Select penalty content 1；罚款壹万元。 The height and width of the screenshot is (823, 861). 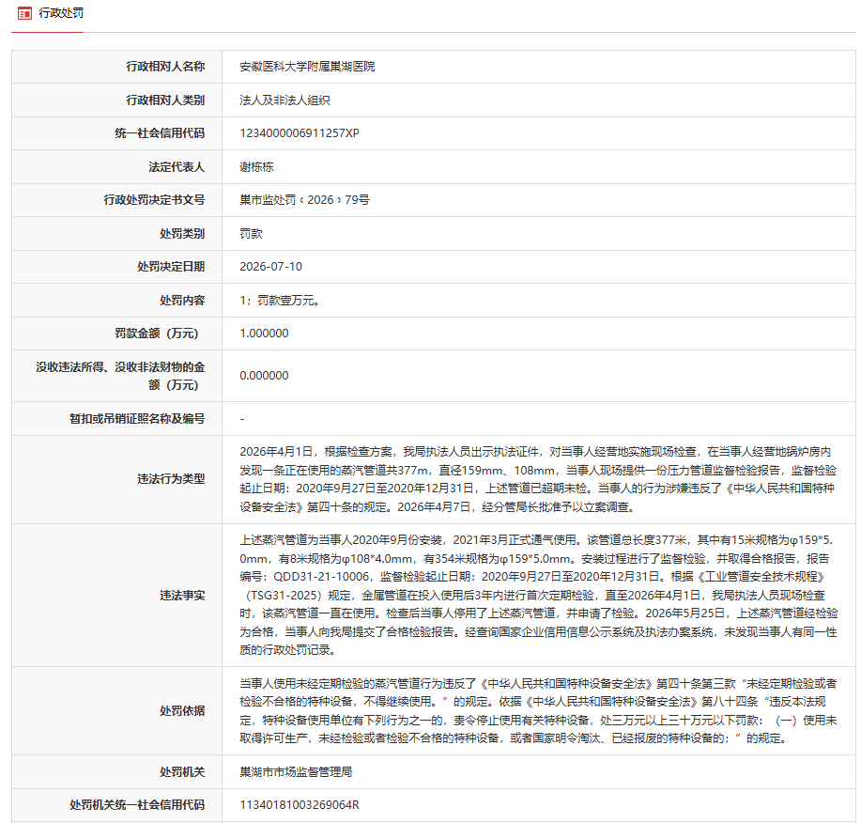click(280, 301)
